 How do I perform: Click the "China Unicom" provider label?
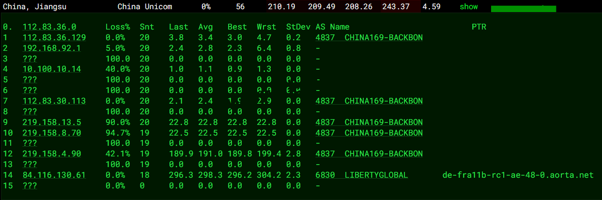(x=144, y=7)
